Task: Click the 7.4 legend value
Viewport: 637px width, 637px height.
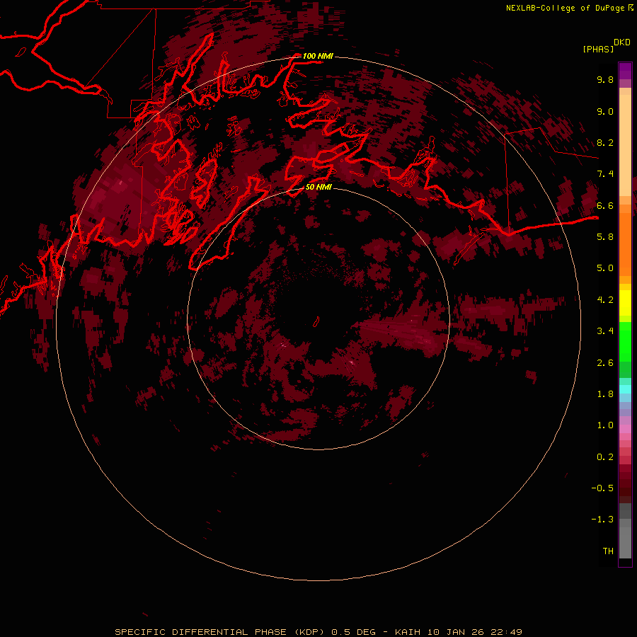Action: 605,174
